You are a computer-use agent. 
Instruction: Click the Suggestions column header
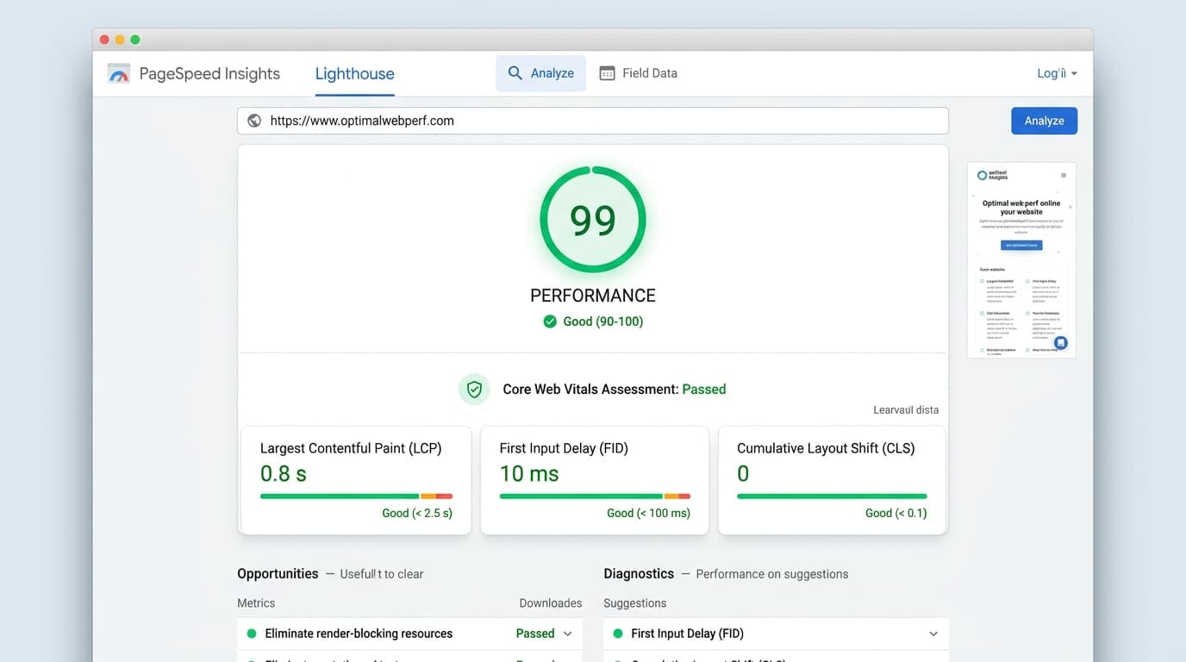[x=635, y=603]
